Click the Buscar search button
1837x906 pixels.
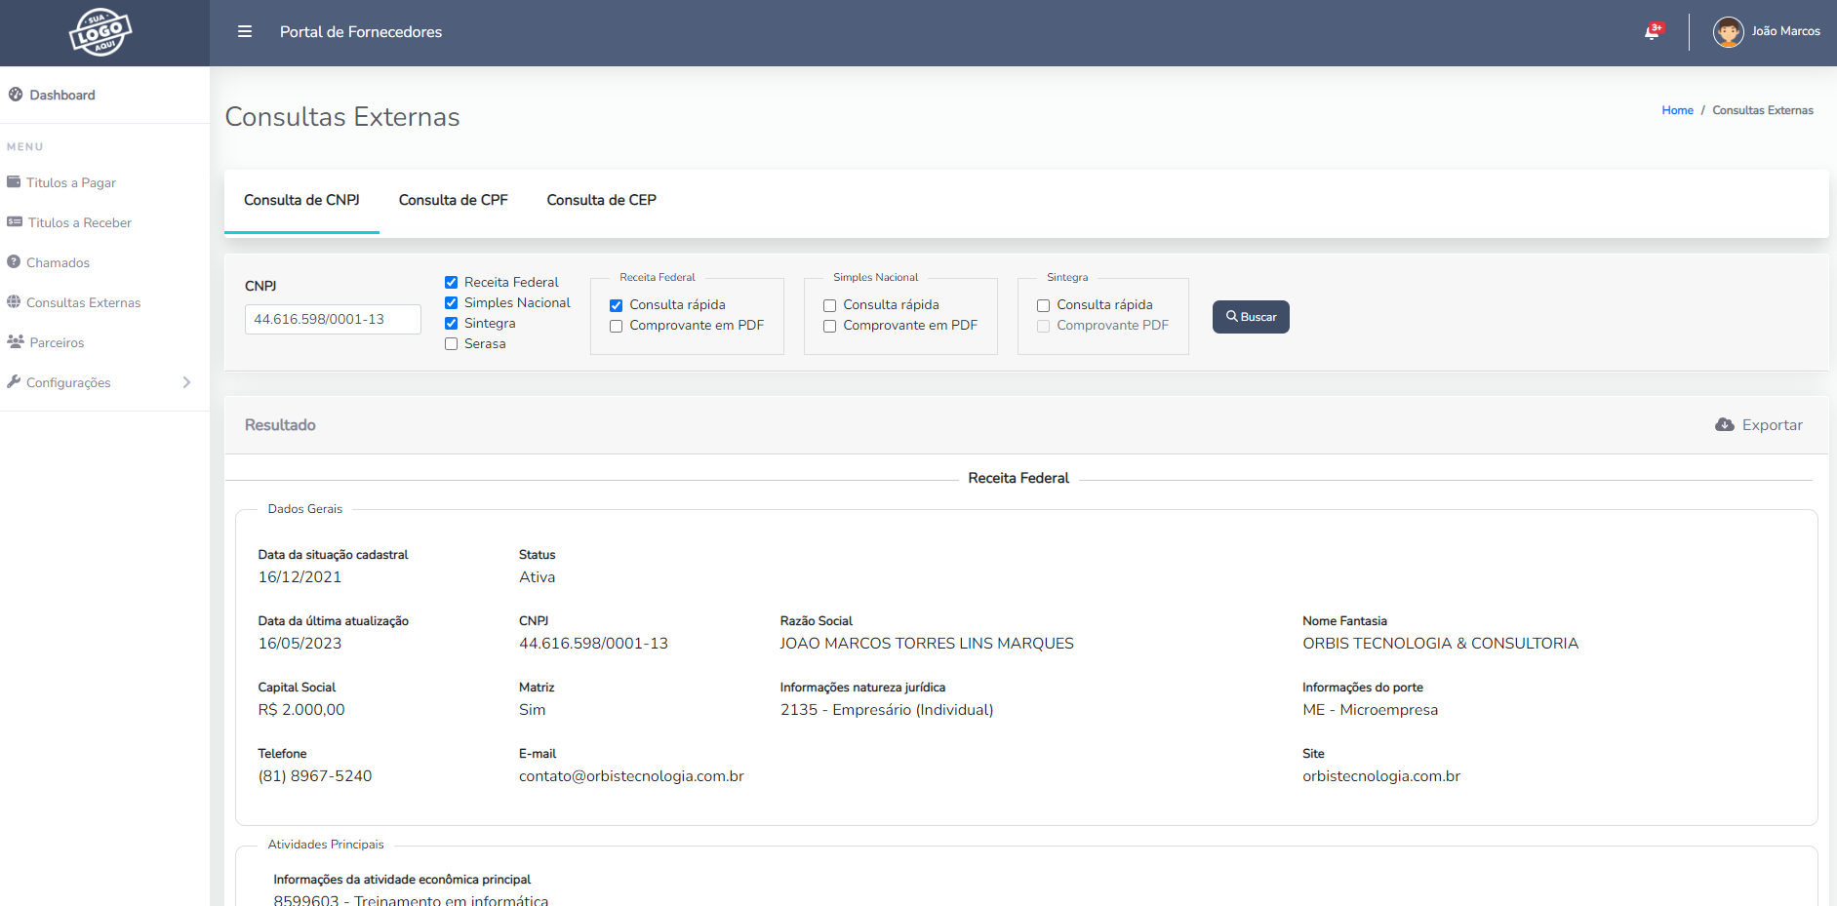tap(1251, 317)
